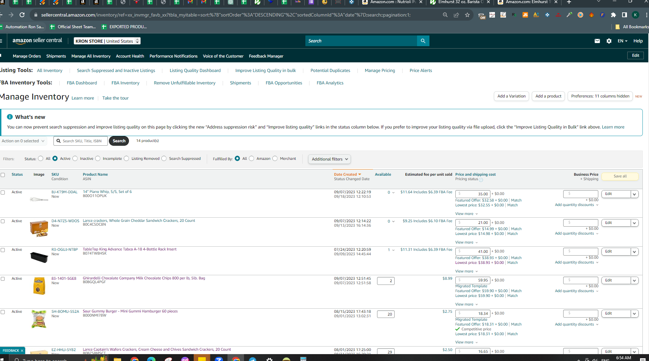Open the Manage Orders menu

[27, 56]
